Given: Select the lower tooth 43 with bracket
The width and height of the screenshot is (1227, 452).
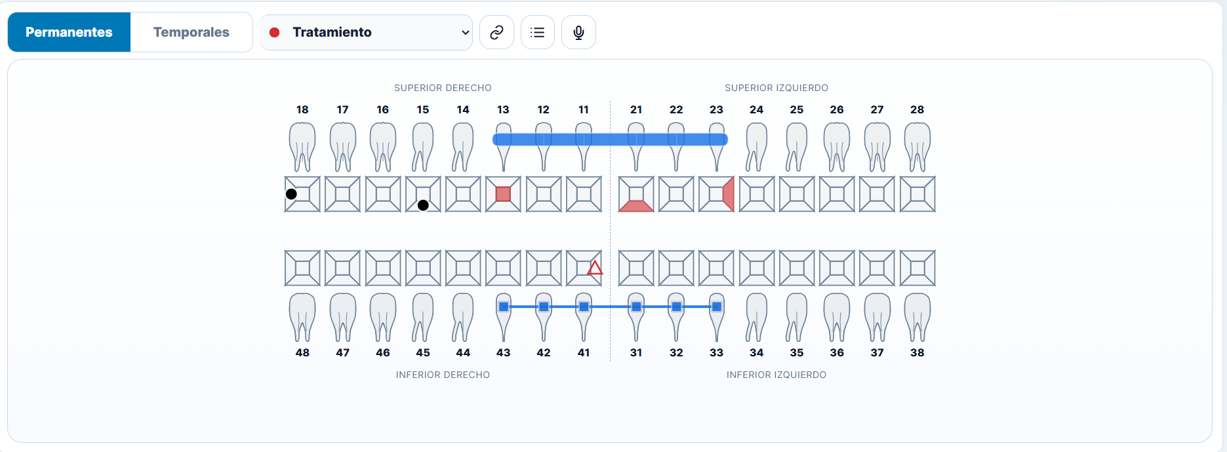Looking at the screenshot, I should [x=504, y=317].
